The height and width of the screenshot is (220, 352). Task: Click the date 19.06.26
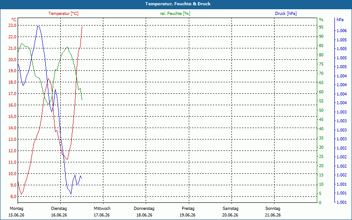point(187,215)
